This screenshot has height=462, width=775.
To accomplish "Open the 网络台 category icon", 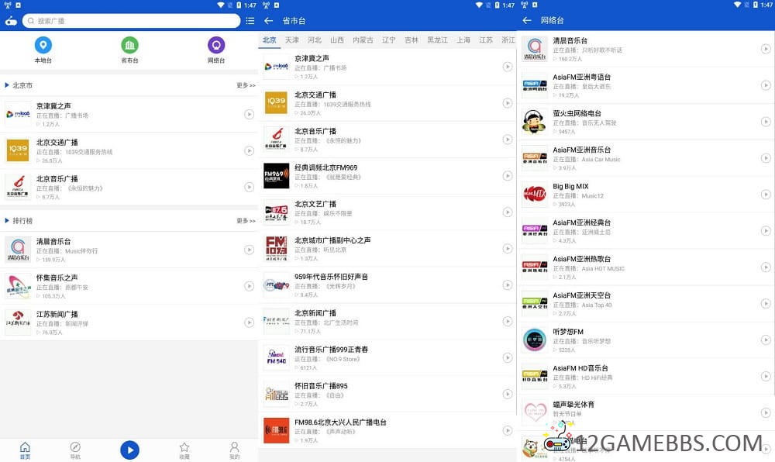I will tap(216, 45).
